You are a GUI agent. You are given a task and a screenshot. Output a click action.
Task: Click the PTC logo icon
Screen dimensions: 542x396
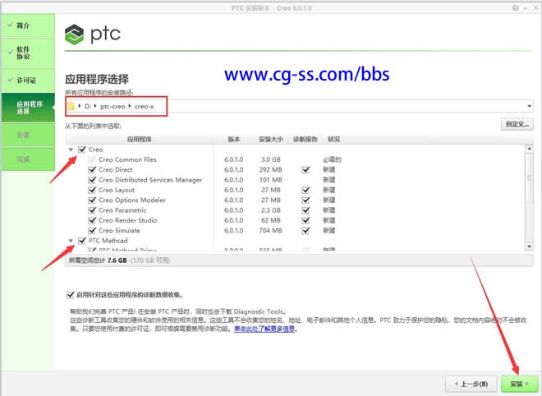pos(76,35)
